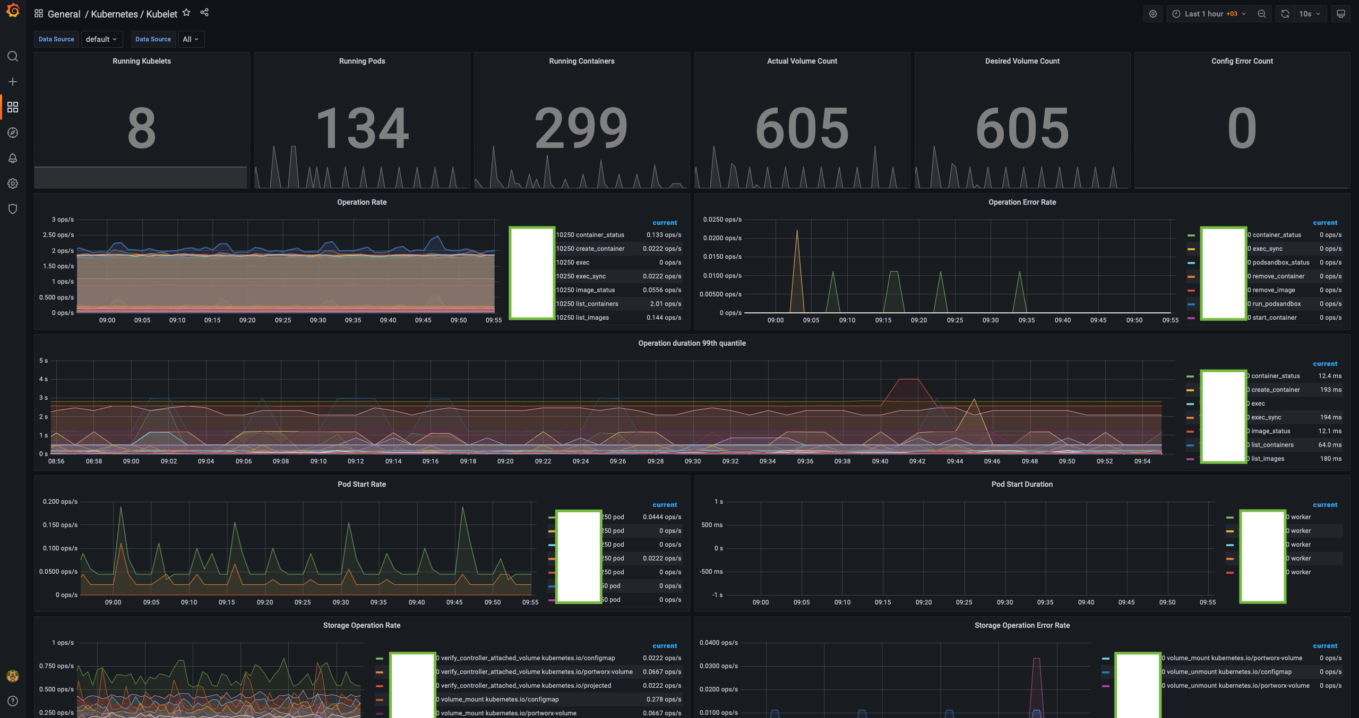
Task: Zoom out the time range
Action: pos(1262,14)
